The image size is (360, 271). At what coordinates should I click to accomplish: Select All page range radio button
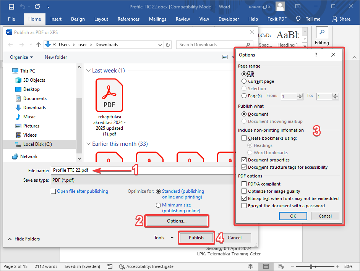pyautogui.click(x=244, y=74)
